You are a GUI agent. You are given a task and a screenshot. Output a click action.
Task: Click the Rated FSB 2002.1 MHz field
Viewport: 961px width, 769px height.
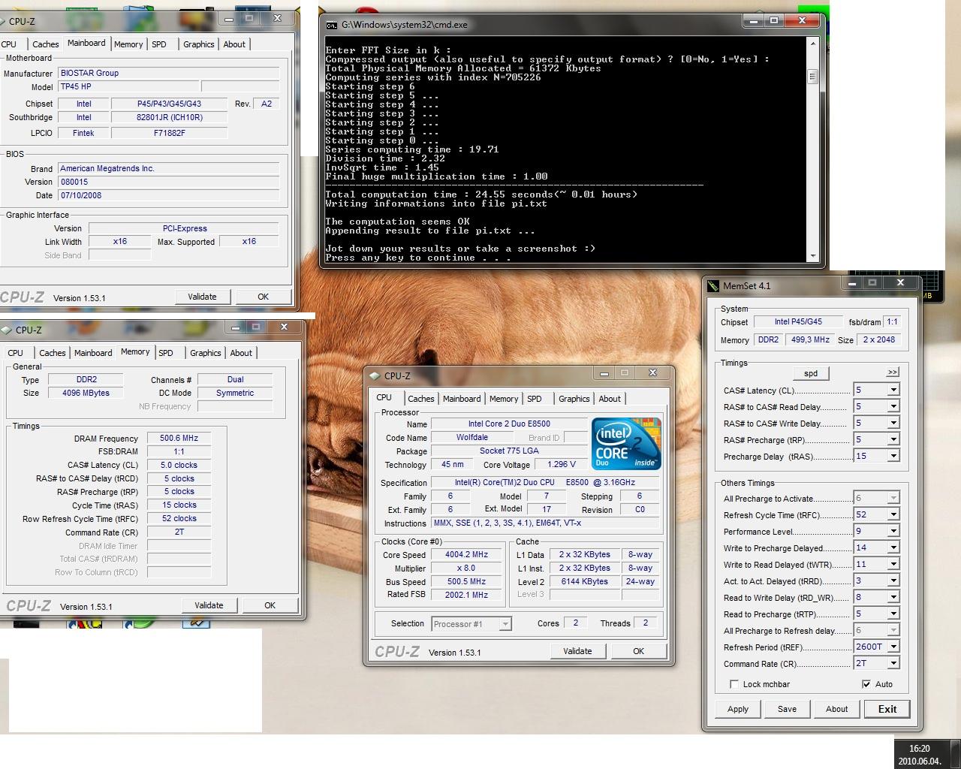[x=467, y=595]
